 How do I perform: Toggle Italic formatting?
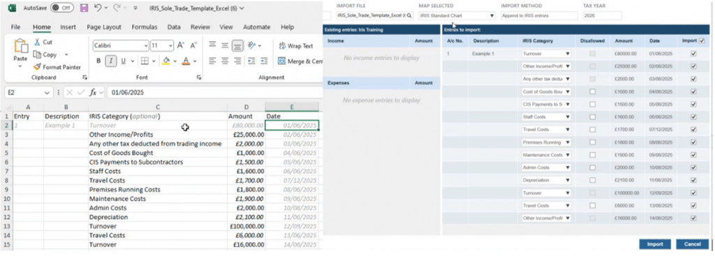pyautogui.click(x=111, y=61)
